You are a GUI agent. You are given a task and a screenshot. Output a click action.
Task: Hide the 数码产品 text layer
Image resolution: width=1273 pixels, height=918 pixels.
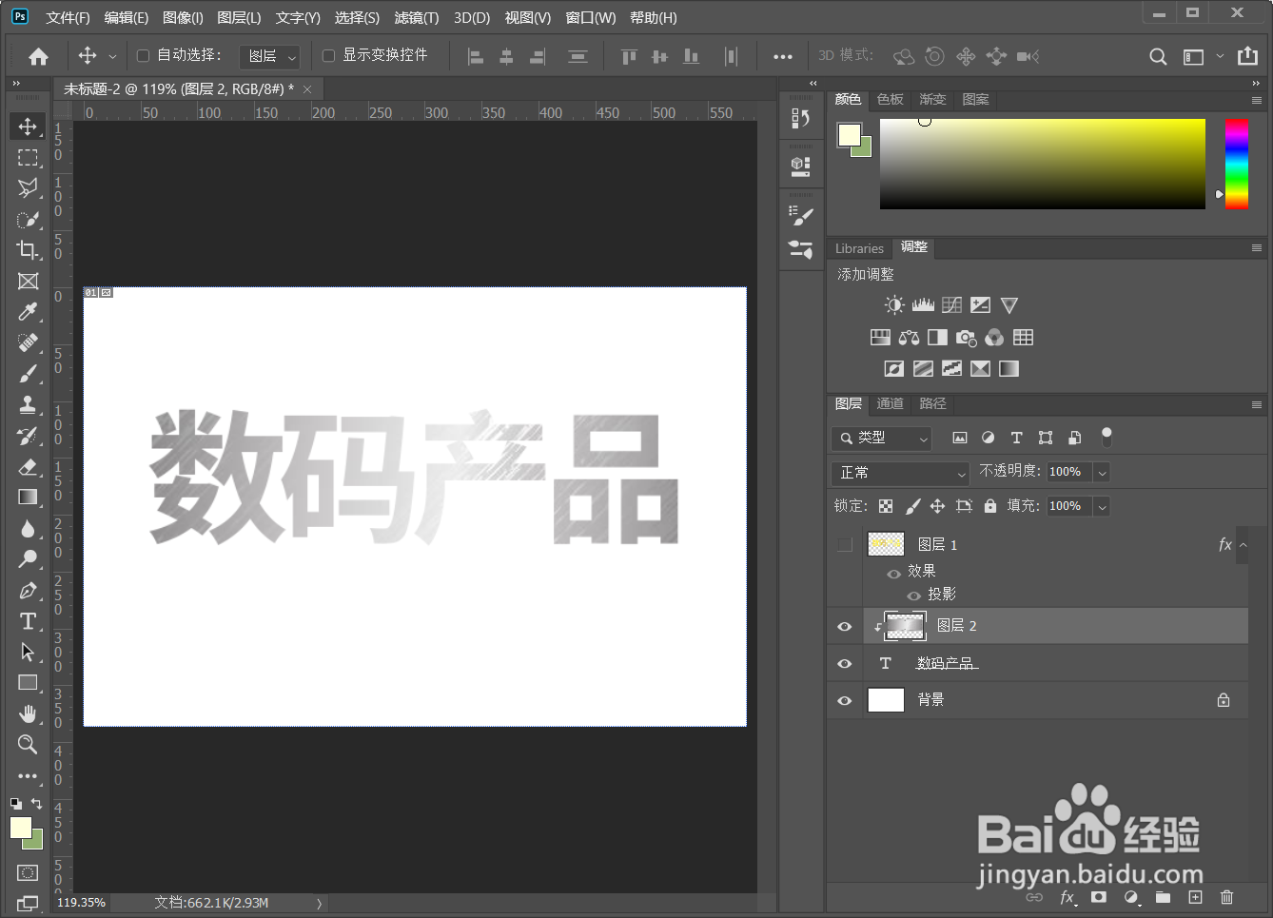click(x=844, y=663)
